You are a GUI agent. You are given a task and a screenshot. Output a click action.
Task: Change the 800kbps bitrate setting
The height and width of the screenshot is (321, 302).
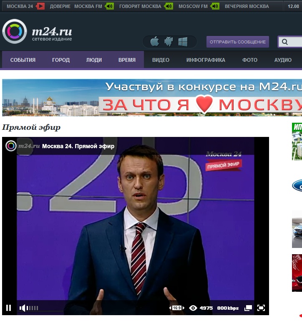tap(228, 308)
